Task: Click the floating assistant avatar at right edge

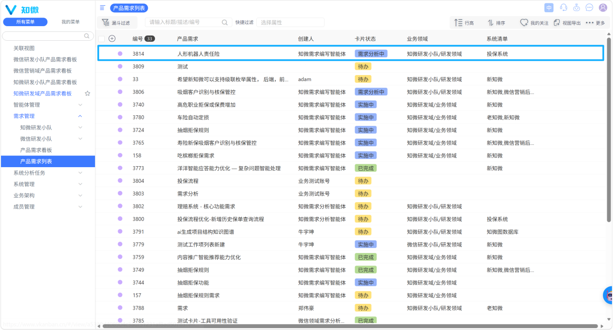Action: click(608, 295)
